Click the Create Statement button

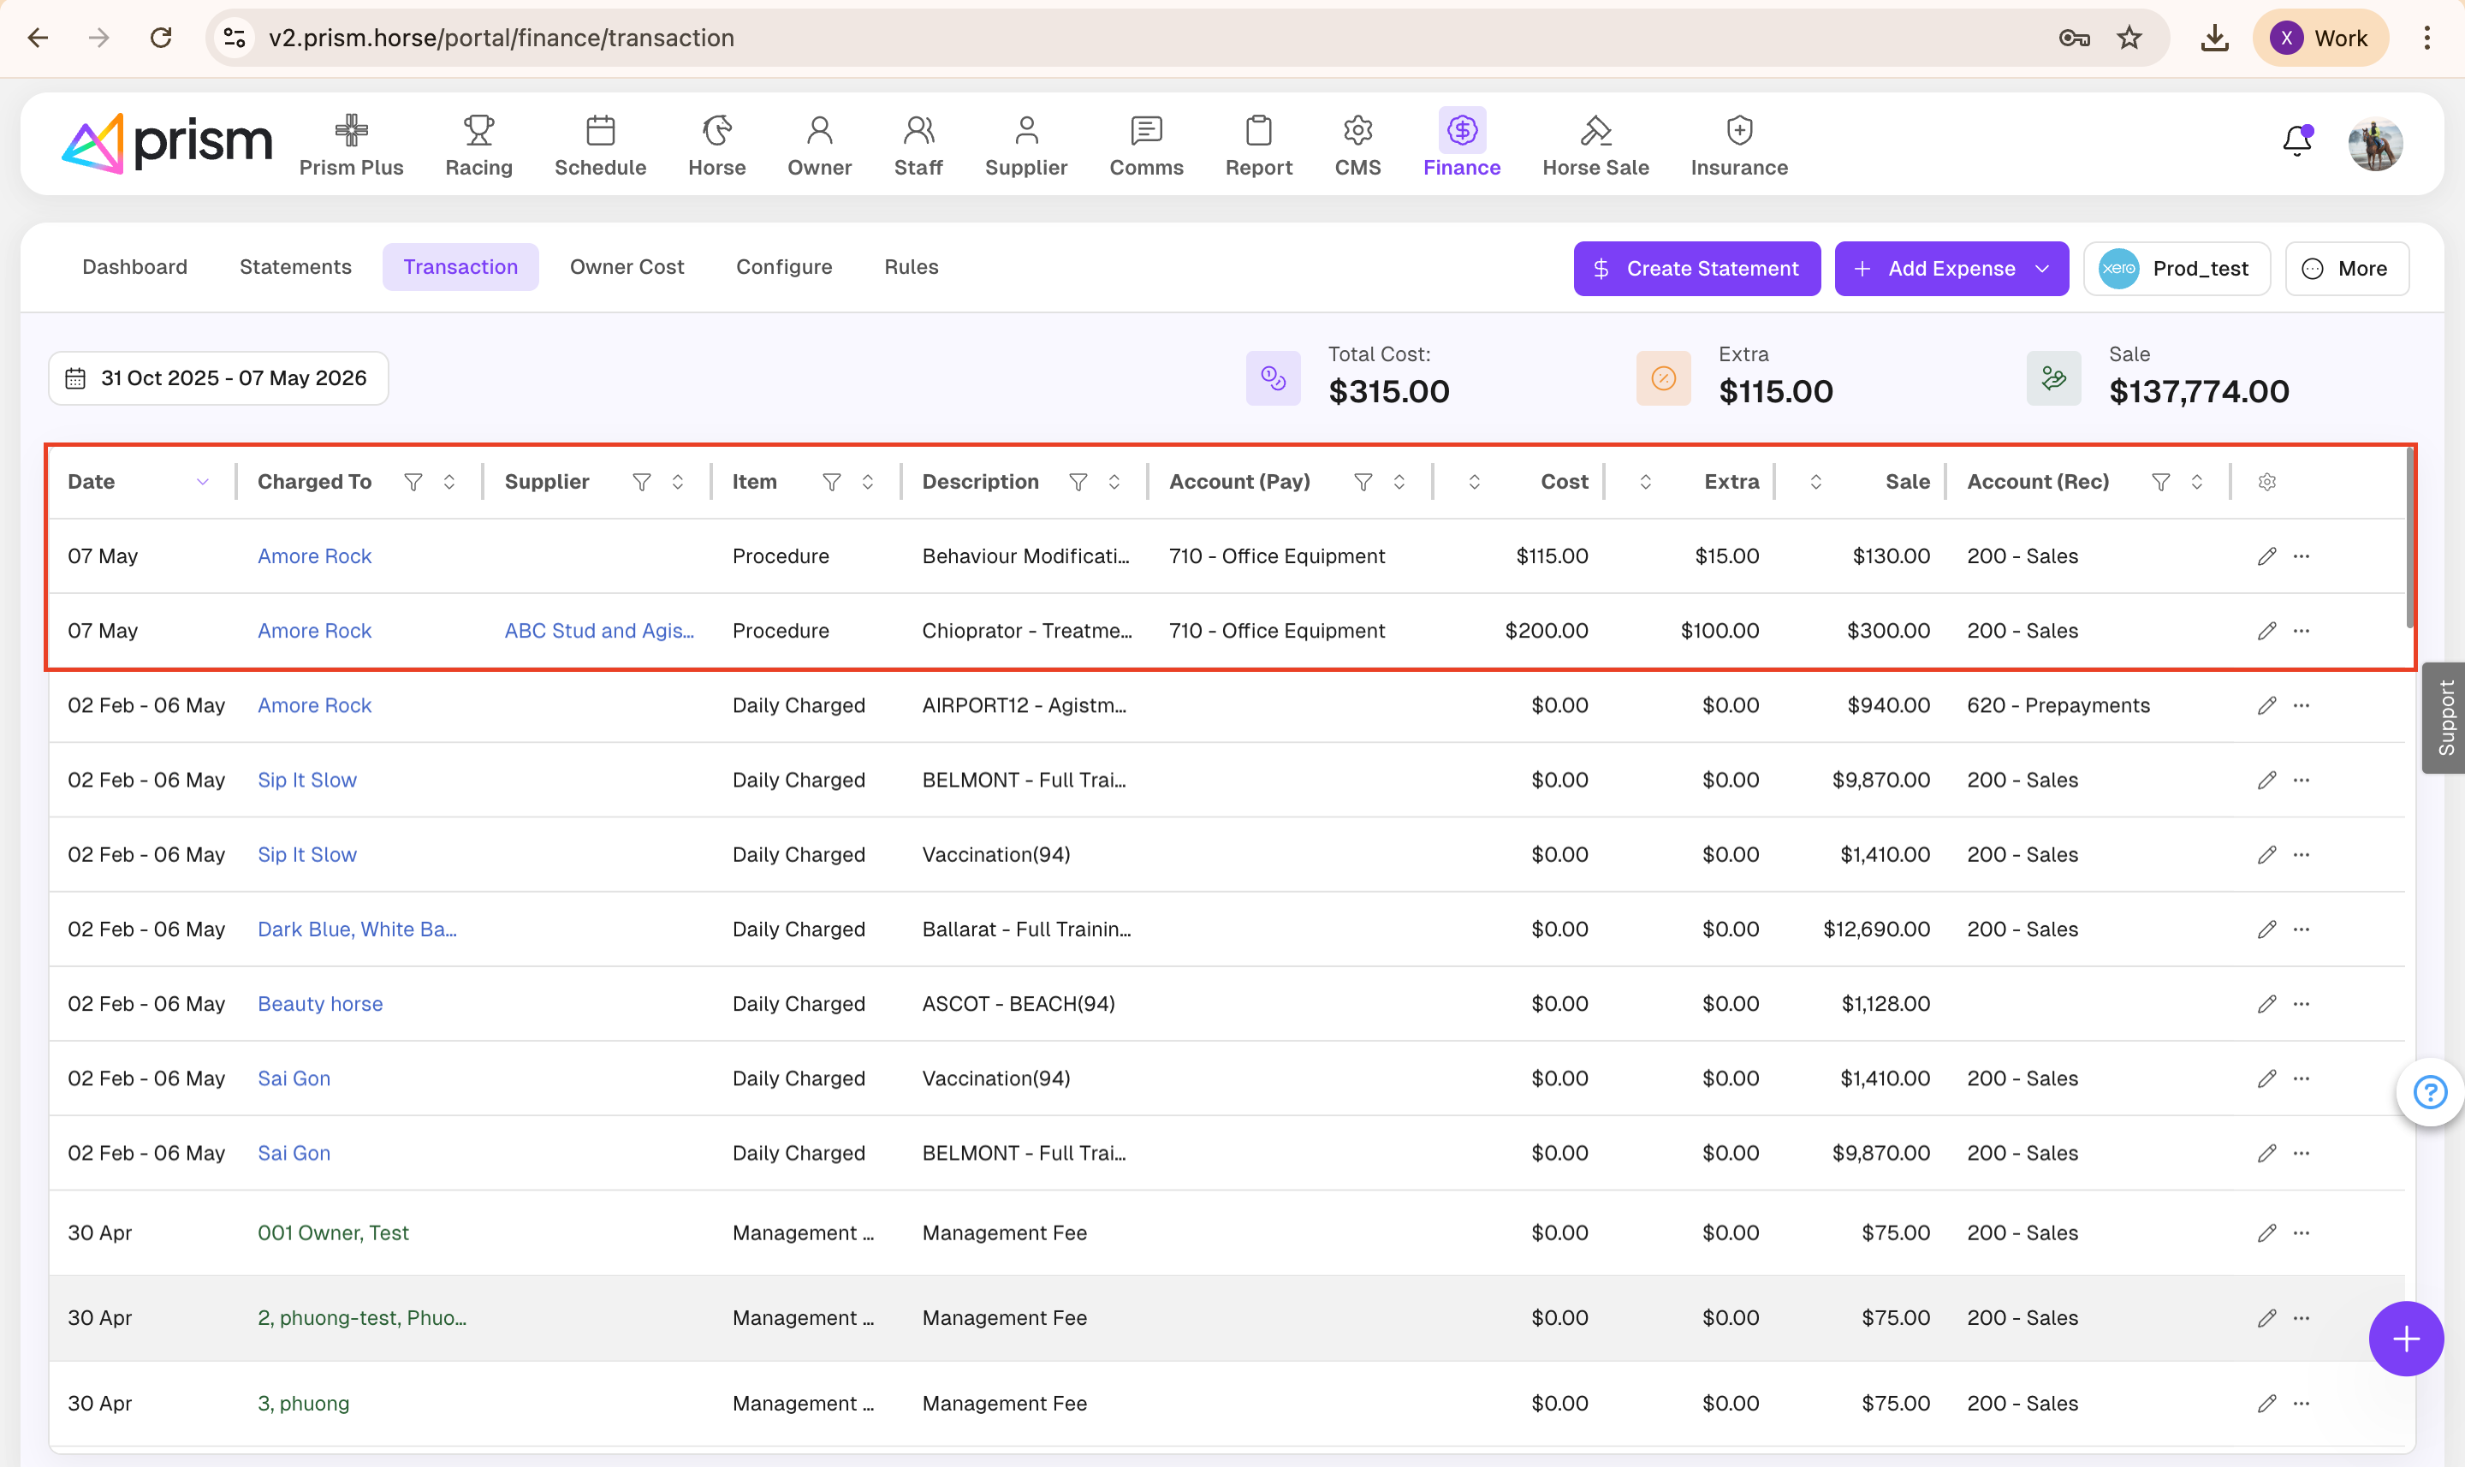pos(1697,269)
